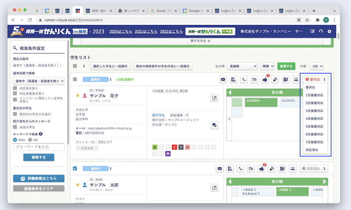
Task: Uncheck the box for サンプル 太郎
Action: tap(75, 168)
